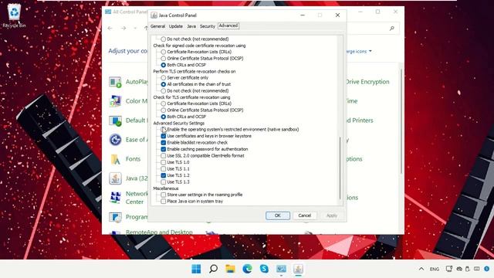Switch to Java Control Panel taskbar icon
This screenshot has width=494, height=278.
pyautogui.click(x=298, y=269)
